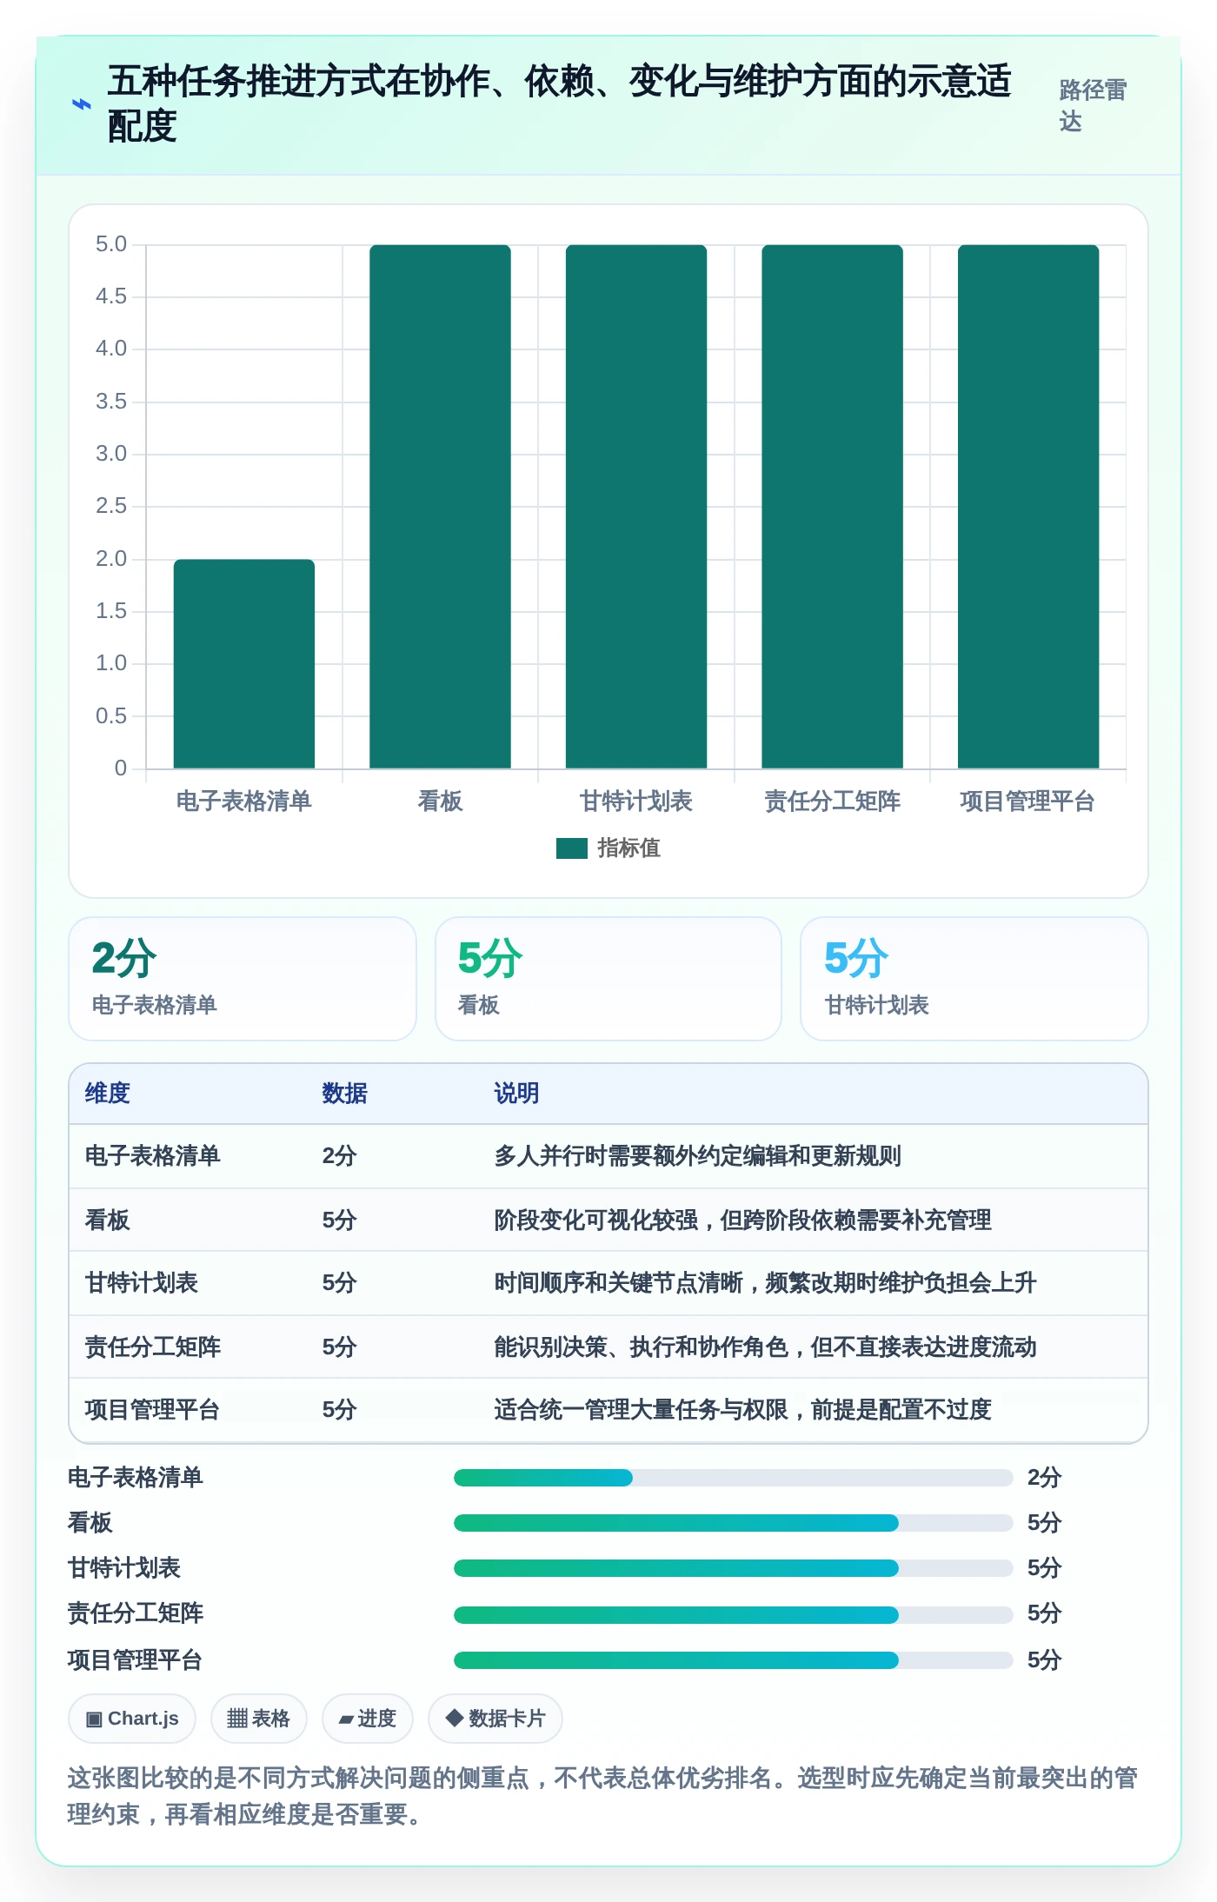
Task: Toggle the 指标值 legend color box
Action: point(572,848)
